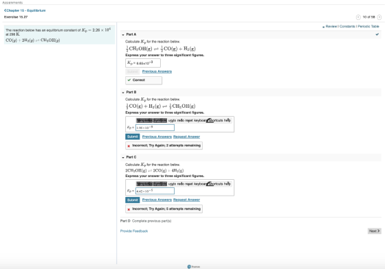The width and height of the screenshot is (385, 269).
Task: Collapse the Part B section
Action: [x=123, y=93]
